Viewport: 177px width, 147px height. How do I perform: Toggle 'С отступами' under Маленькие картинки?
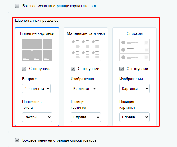(x=73, y=69)
